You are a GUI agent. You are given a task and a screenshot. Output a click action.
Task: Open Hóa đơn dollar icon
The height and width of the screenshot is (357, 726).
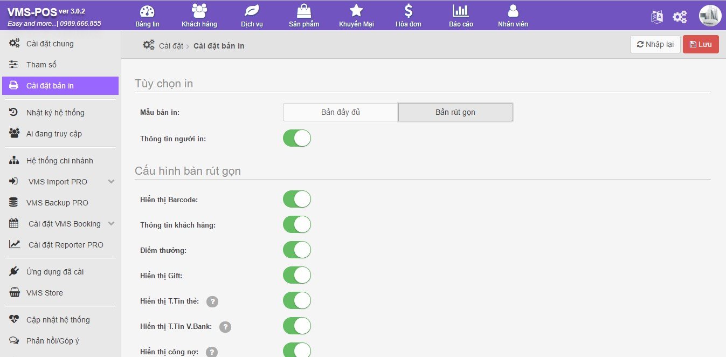[408, 11]
